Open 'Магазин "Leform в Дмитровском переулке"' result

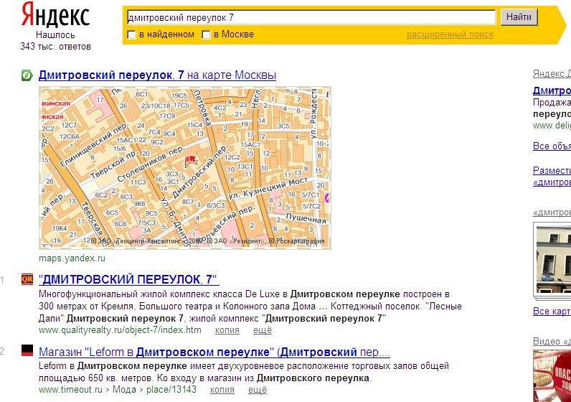pos(214,352)
